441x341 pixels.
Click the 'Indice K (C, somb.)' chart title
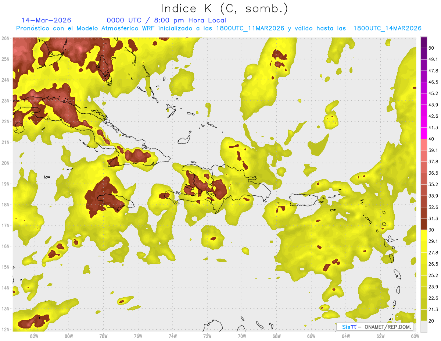click(x=224, y=8)
